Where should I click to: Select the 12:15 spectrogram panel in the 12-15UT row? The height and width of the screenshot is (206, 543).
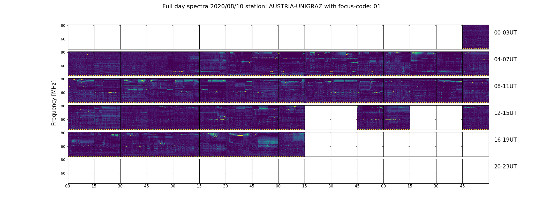pyautogui.click(x=107, y=117)
